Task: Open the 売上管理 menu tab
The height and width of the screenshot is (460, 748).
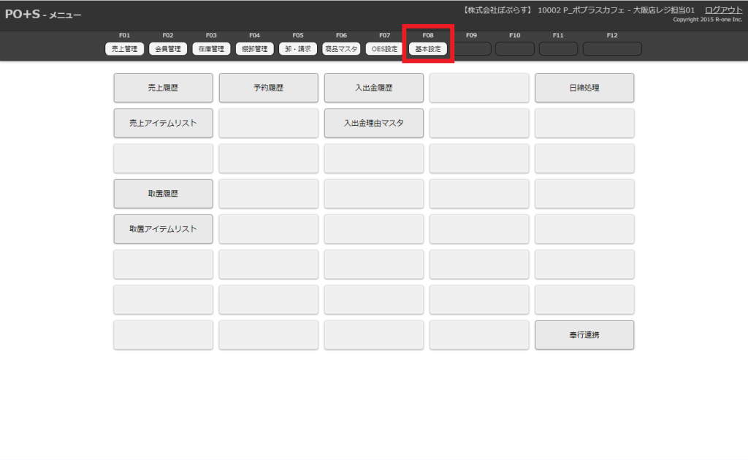Action: pos(123,49)
